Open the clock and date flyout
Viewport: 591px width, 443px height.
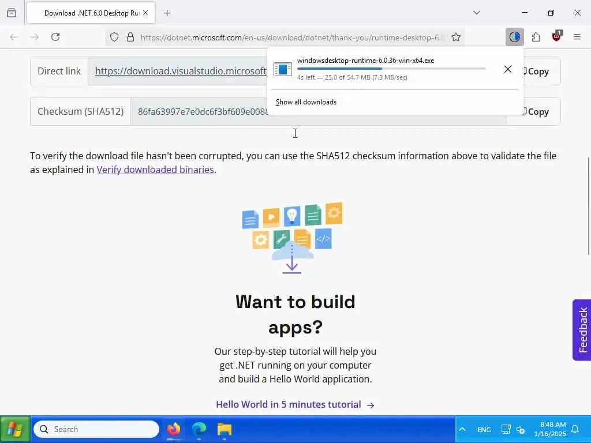click(x=550, y=429)
